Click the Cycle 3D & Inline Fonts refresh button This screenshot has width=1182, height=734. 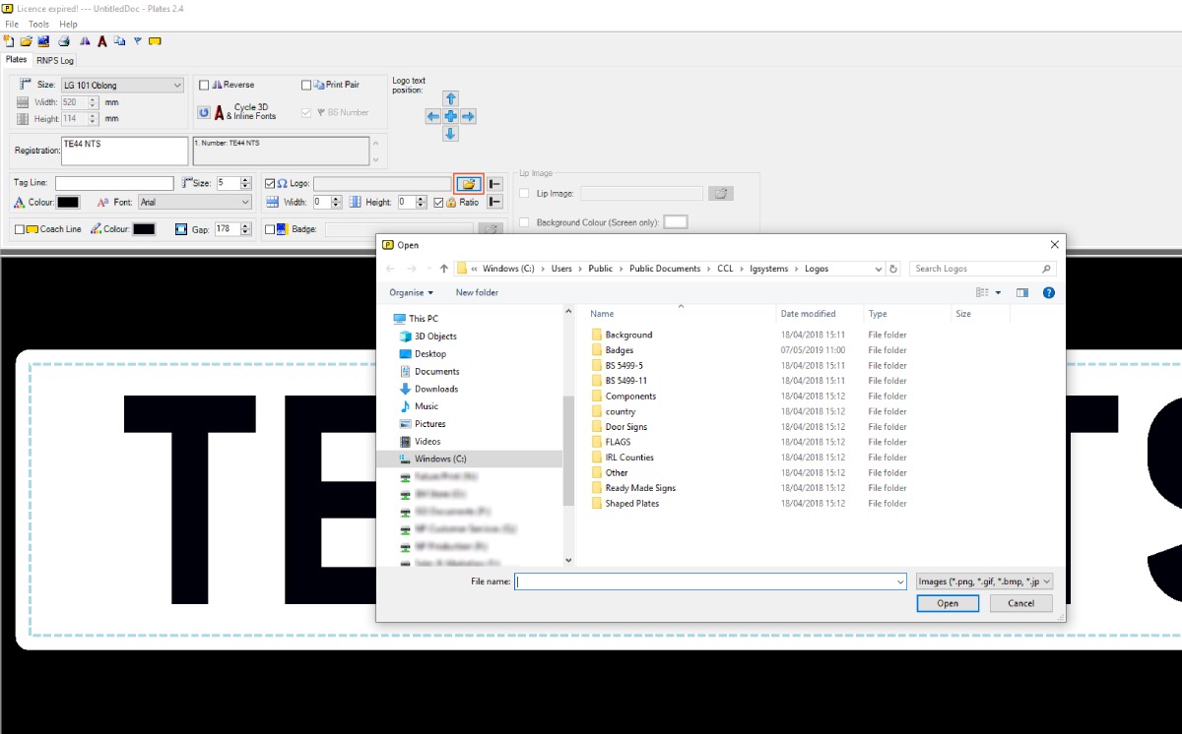point(204,112)
